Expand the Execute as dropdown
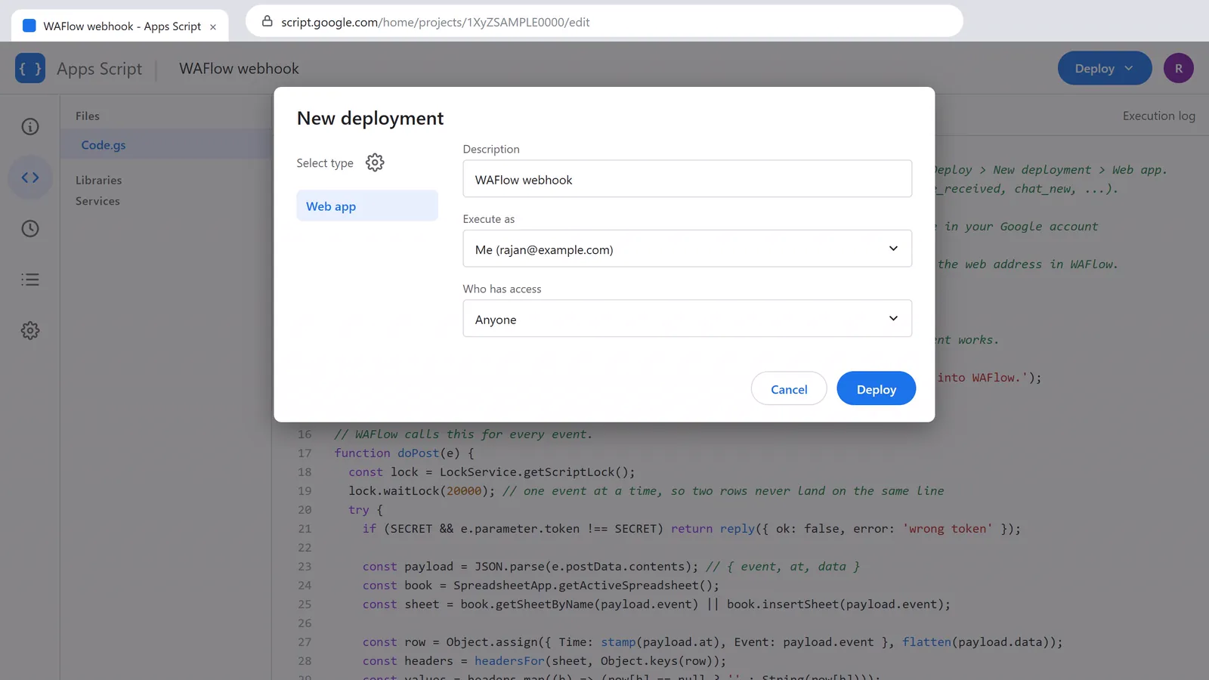The height and width of the screenshot is (680, 1209). coord(688,249)
